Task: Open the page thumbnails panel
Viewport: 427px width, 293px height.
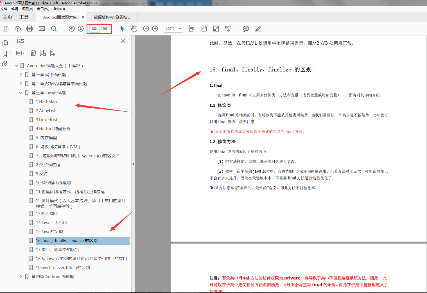Action: 5,43
